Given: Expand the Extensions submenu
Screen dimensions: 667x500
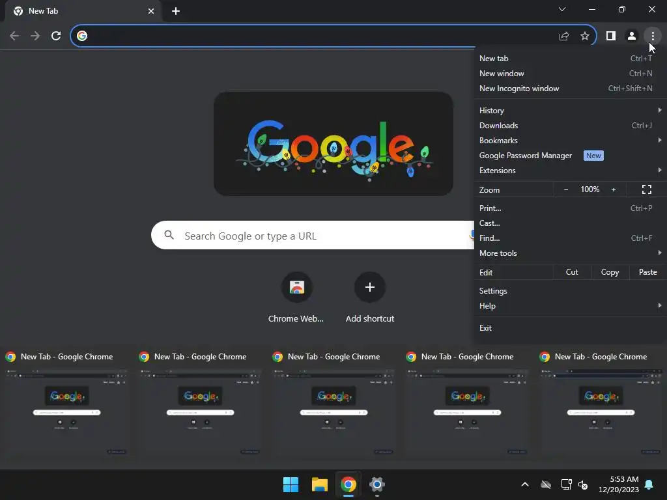Looking at the screenshot, I should (x=570, y=171).
